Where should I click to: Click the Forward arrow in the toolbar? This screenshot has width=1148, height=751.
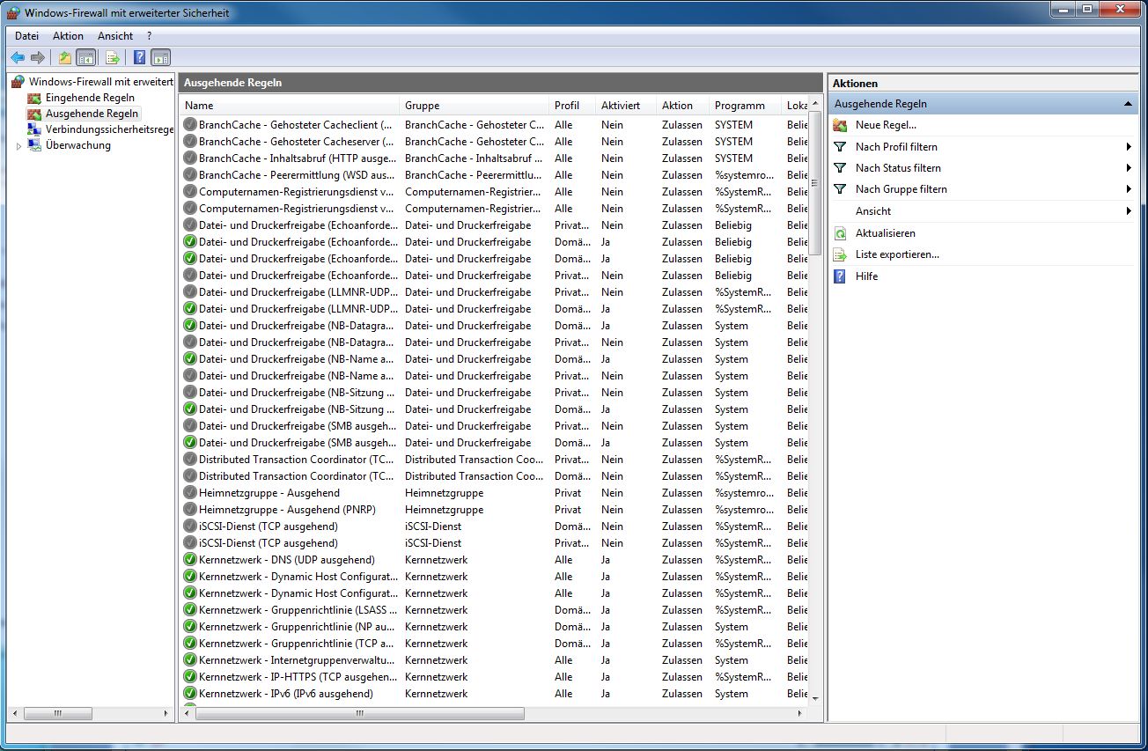coord(38,58)
